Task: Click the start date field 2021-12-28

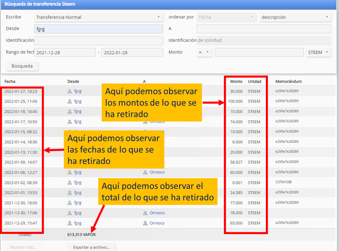Action: pos(65,52)
